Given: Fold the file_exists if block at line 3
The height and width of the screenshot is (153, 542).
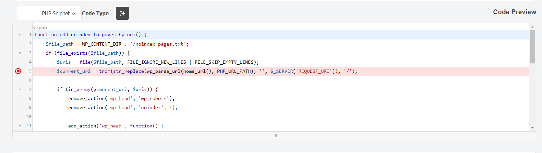Looking at the screenshot, I should [x=20, y=53].
